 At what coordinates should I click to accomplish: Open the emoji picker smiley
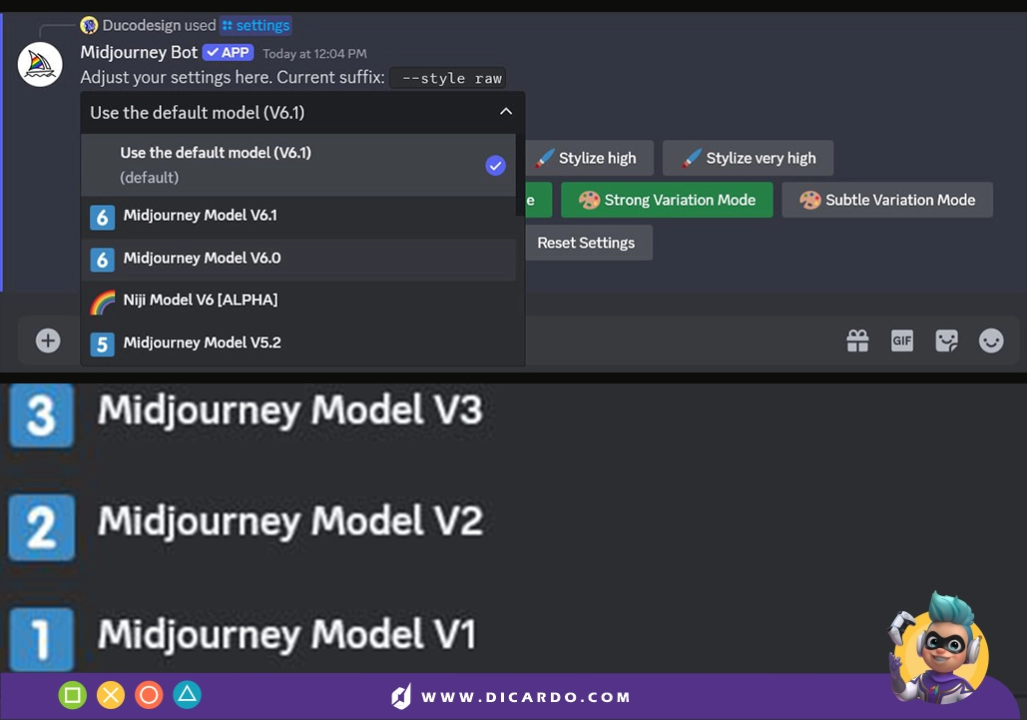pos(991,341)
